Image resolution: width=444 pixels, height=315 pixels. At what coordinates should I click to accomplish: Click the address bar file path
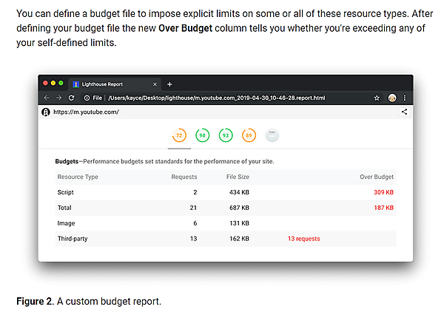click(216, 98)
